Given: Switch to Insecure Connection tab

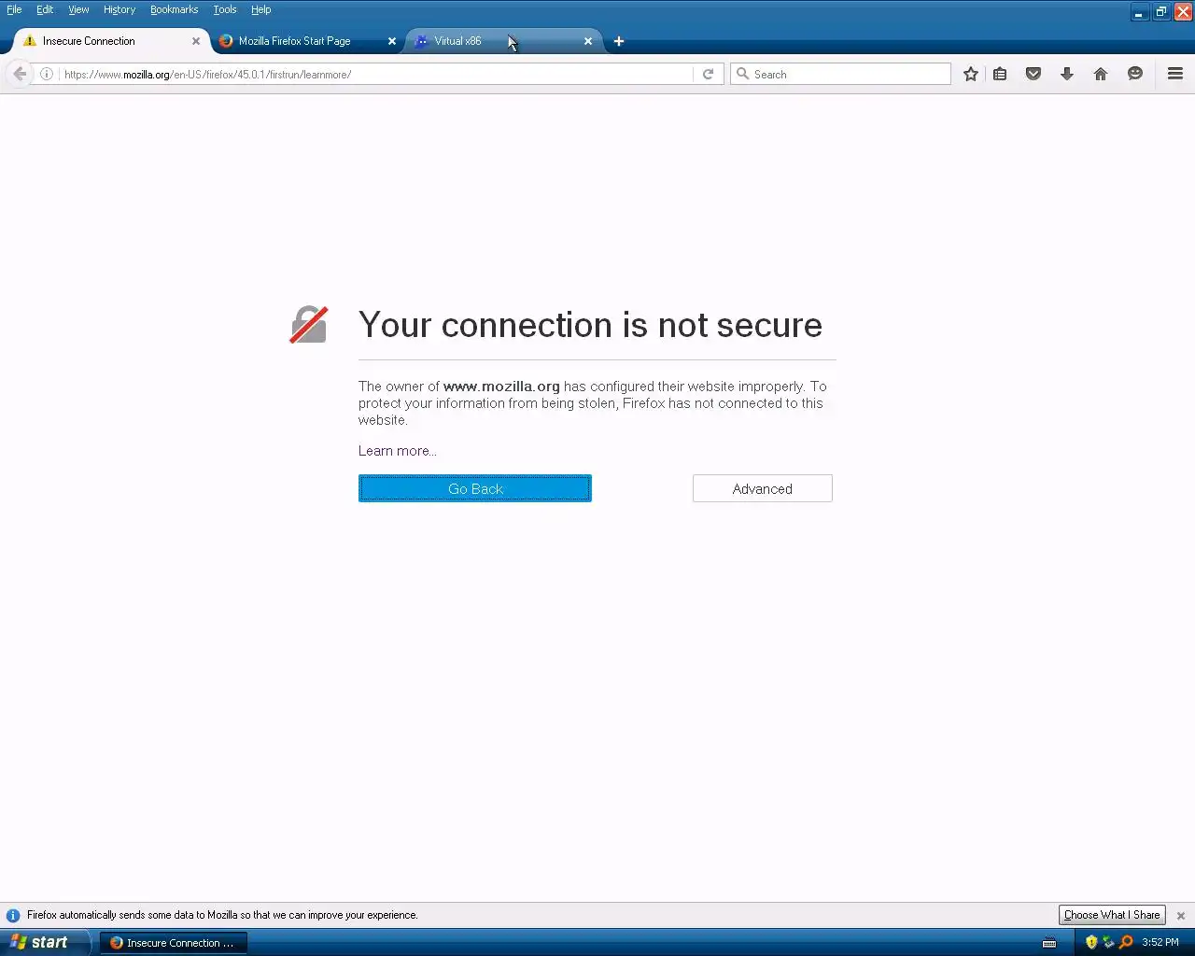Looking at the screenshot, I should 111,41.
